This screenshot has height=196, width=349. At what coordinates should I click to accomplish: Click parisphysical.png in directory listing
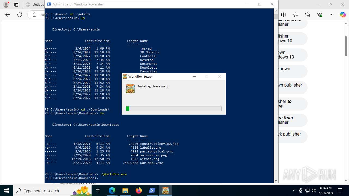(x=156, y=151)
